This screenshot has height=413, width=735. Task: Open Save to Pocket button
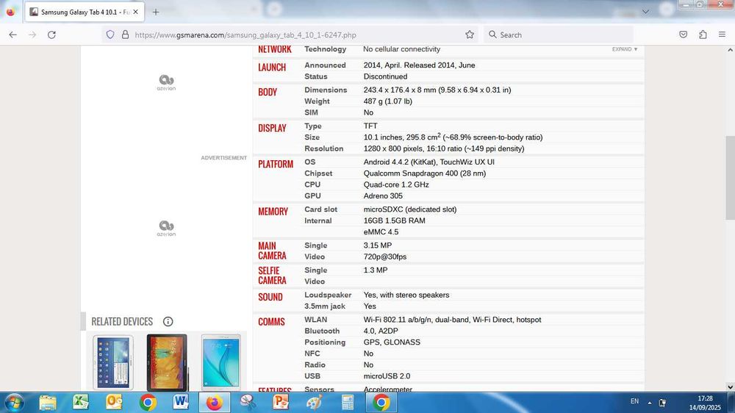684,35
